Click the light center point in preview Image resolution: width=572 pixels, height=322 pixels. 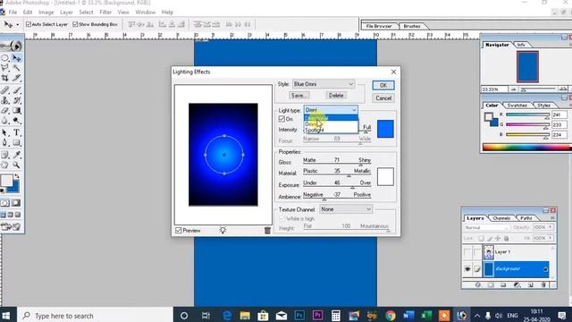coord(224,155)
